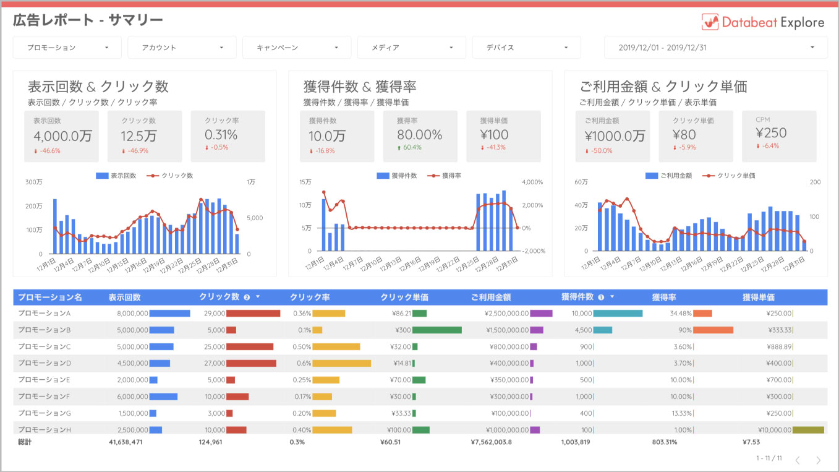Click the 29,000 clicks cell
Viewport: 839px width, 472px height.
tap(215, 314)
